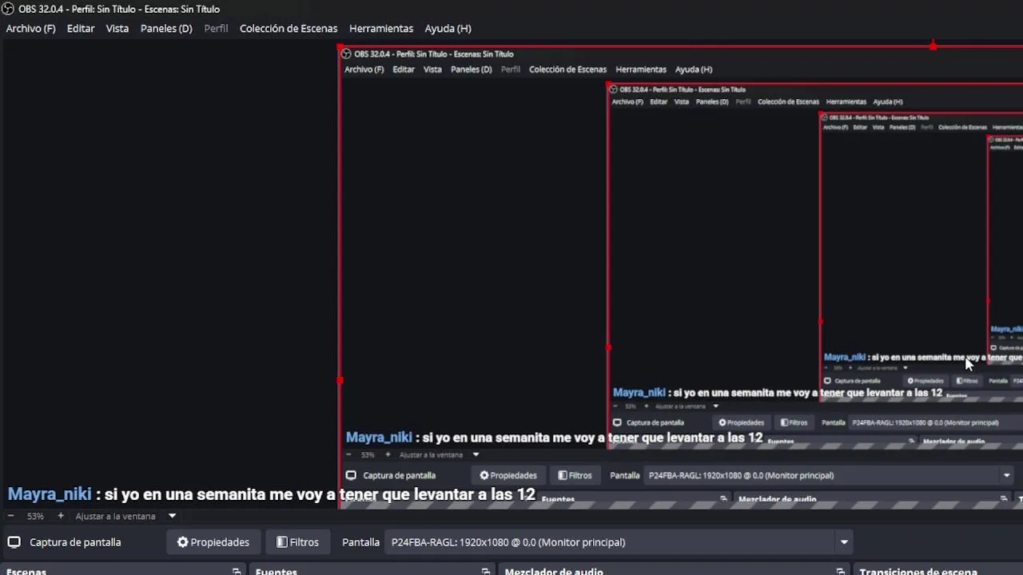The height and width of the screenshot is (575, 1023).
Task: Click Archivo (F) in the largest nested preview copy
Action: 364,69
